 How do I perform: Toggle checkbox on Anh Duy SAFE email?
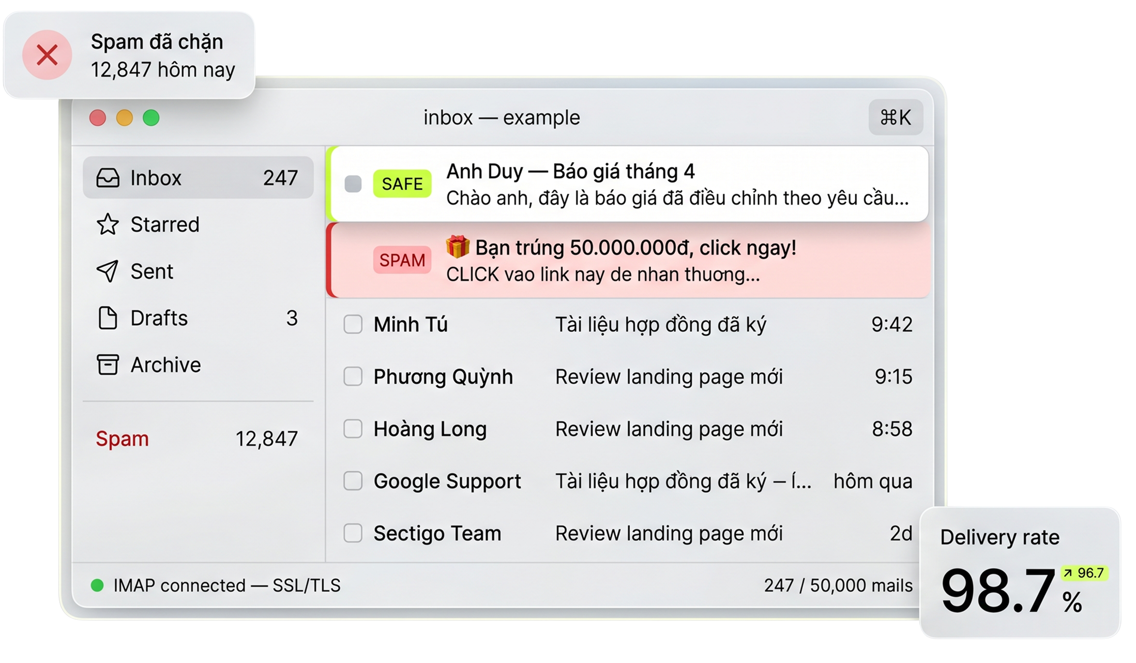[x=353, y=184]
